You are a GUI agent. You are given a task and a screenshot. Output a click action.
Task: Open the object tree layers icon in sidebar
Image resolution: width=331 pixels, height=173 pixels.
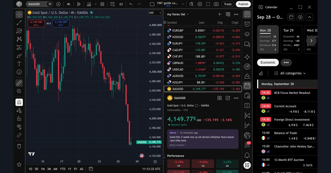(247, 34)
